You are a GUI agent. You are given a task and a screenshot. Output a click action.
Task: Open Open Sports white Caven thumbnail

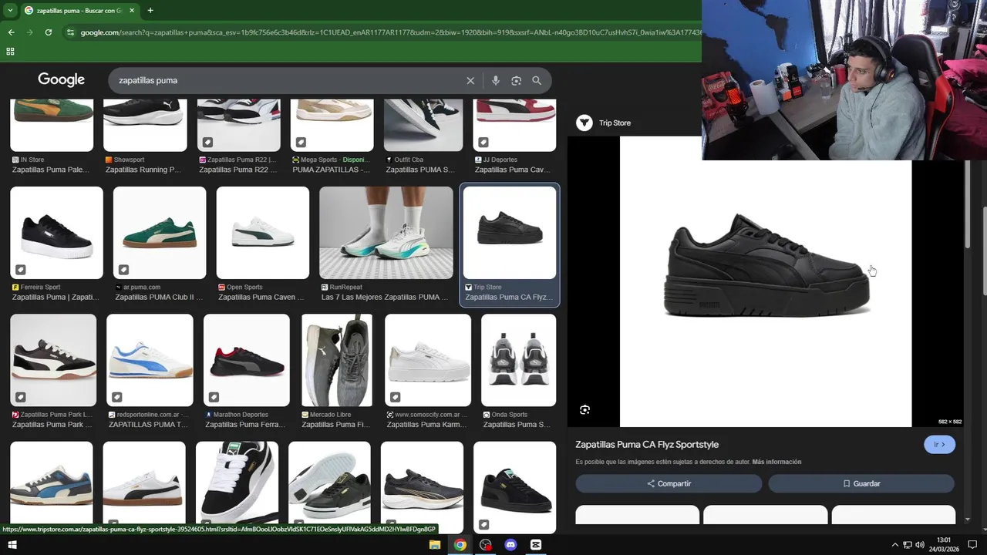tap(263, 233)
